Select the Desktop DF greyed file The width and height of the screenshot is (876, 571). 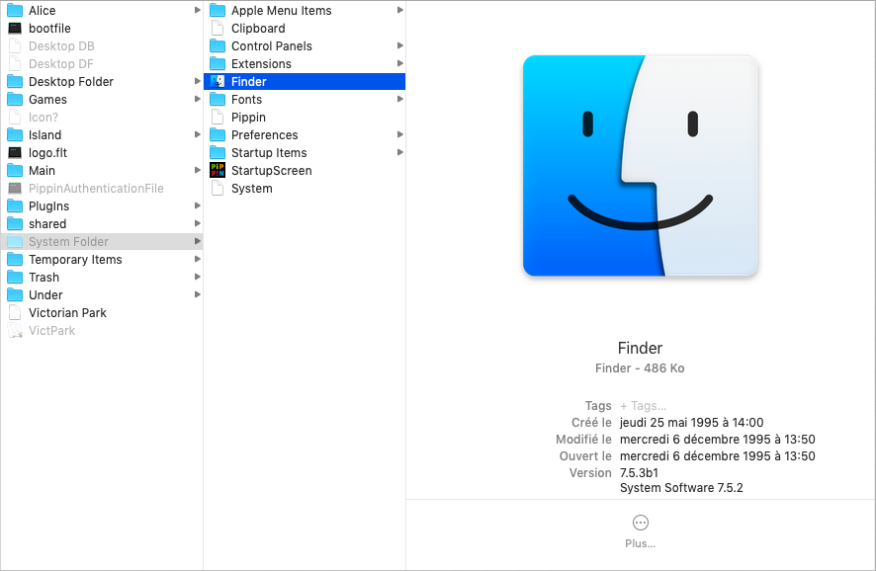(61, 64)
